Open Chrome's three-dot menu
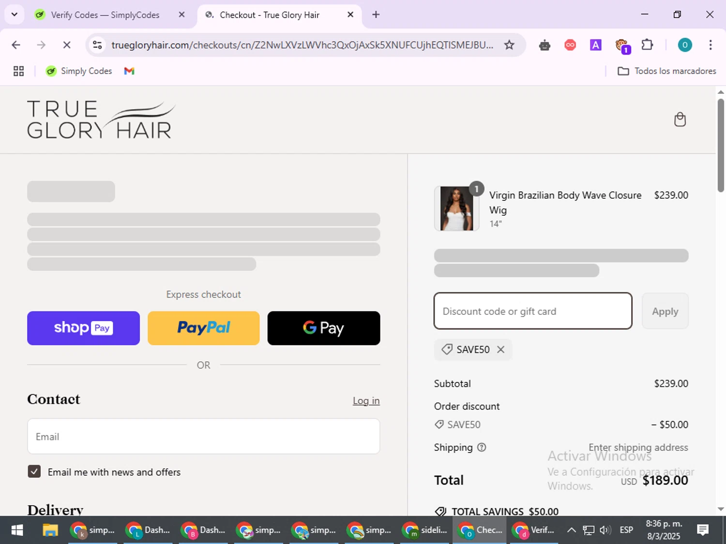The image size is (726, 544). 710,45
